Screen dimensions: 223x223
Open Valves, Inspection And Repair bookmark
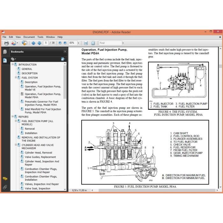(x=42, y=184)
